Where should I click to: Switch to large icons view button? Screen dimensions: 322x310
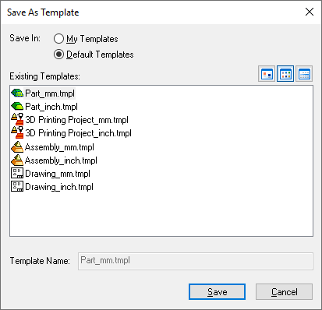[x=267, y=74]
